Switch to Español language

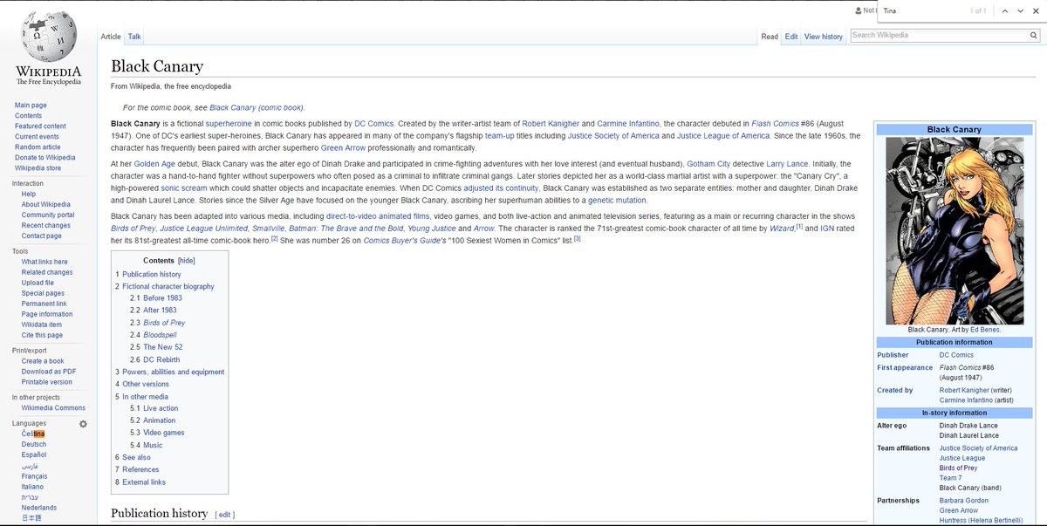(x=34, y=454)
